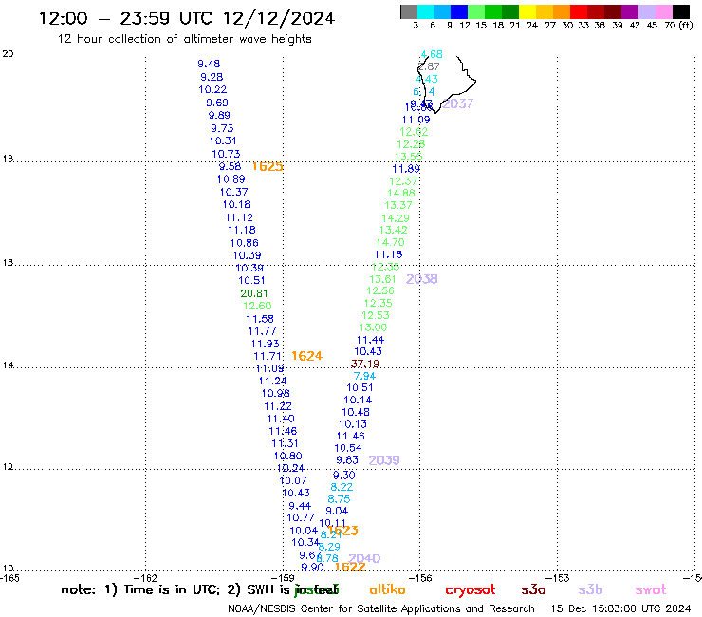This screenshot has width=702, height=617.
Task: Click the pink 'swot' legend label
Action: (651, 590)
